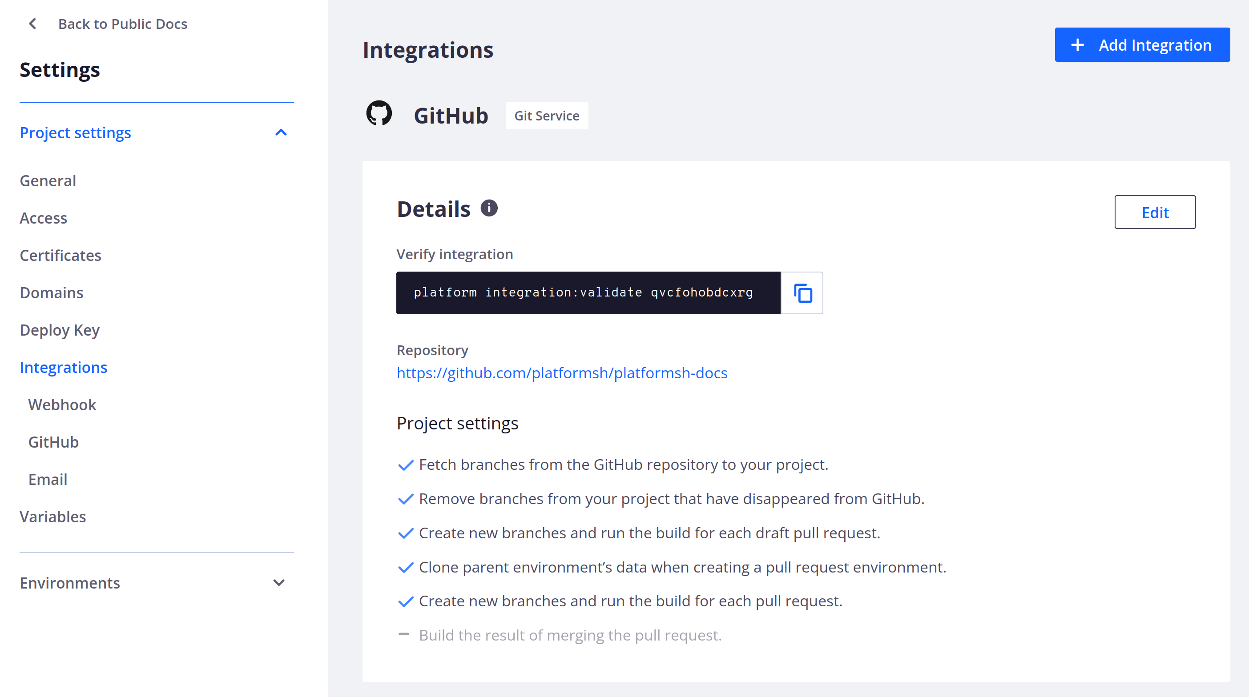The width and height of the screenshot is (1249, 697).
Task: Click the Edit button for Details
Action: click(1156, 212)
